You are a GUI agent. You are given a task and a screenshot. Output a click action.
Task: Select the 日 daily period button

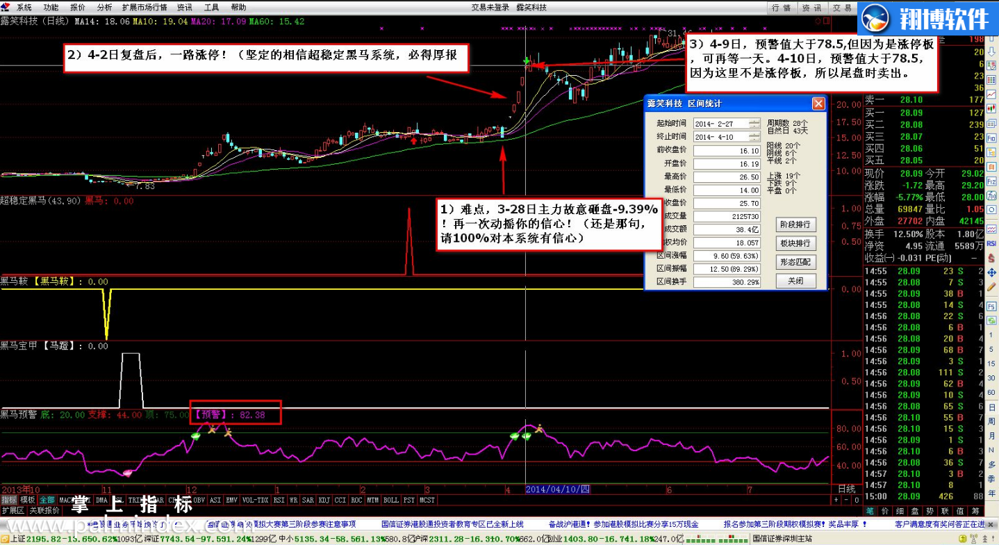pos(991,407)
